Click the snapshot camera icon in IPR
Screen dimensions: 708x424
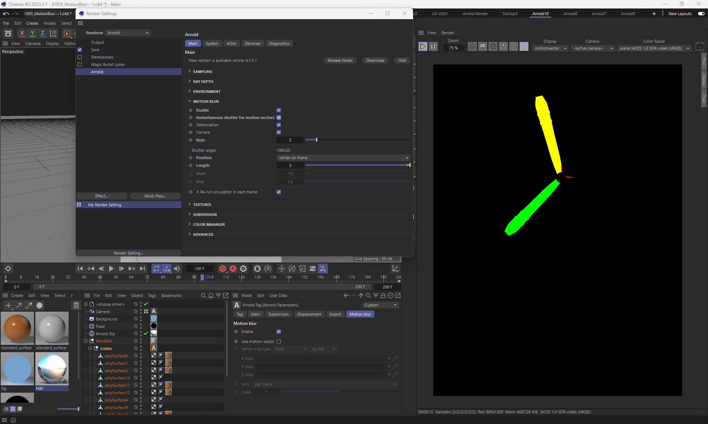pos(700,47)
